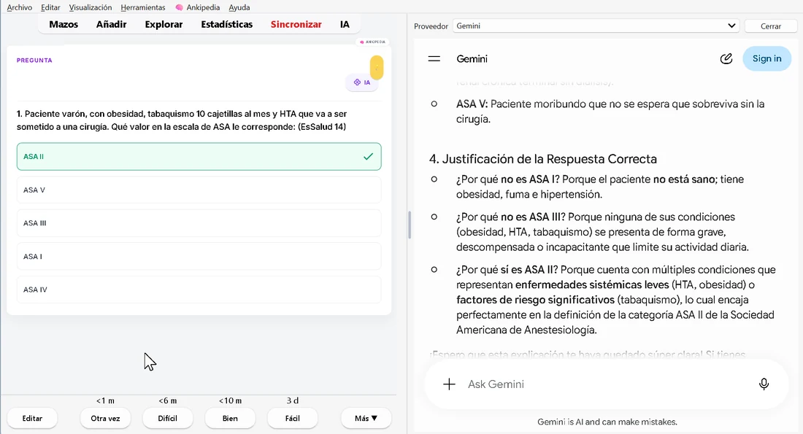Click the plus icon to add attachment
Viewport: 803px width, 434px height.
pos(449,384)
